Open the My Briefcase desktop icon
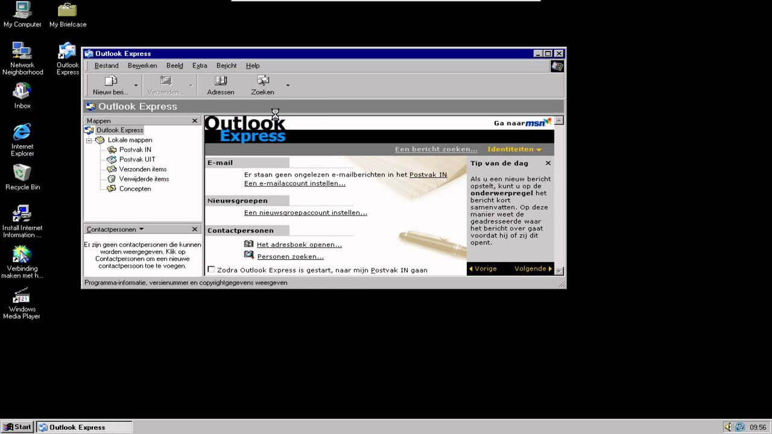Screen dimensions: 772x434 [68, 10]
